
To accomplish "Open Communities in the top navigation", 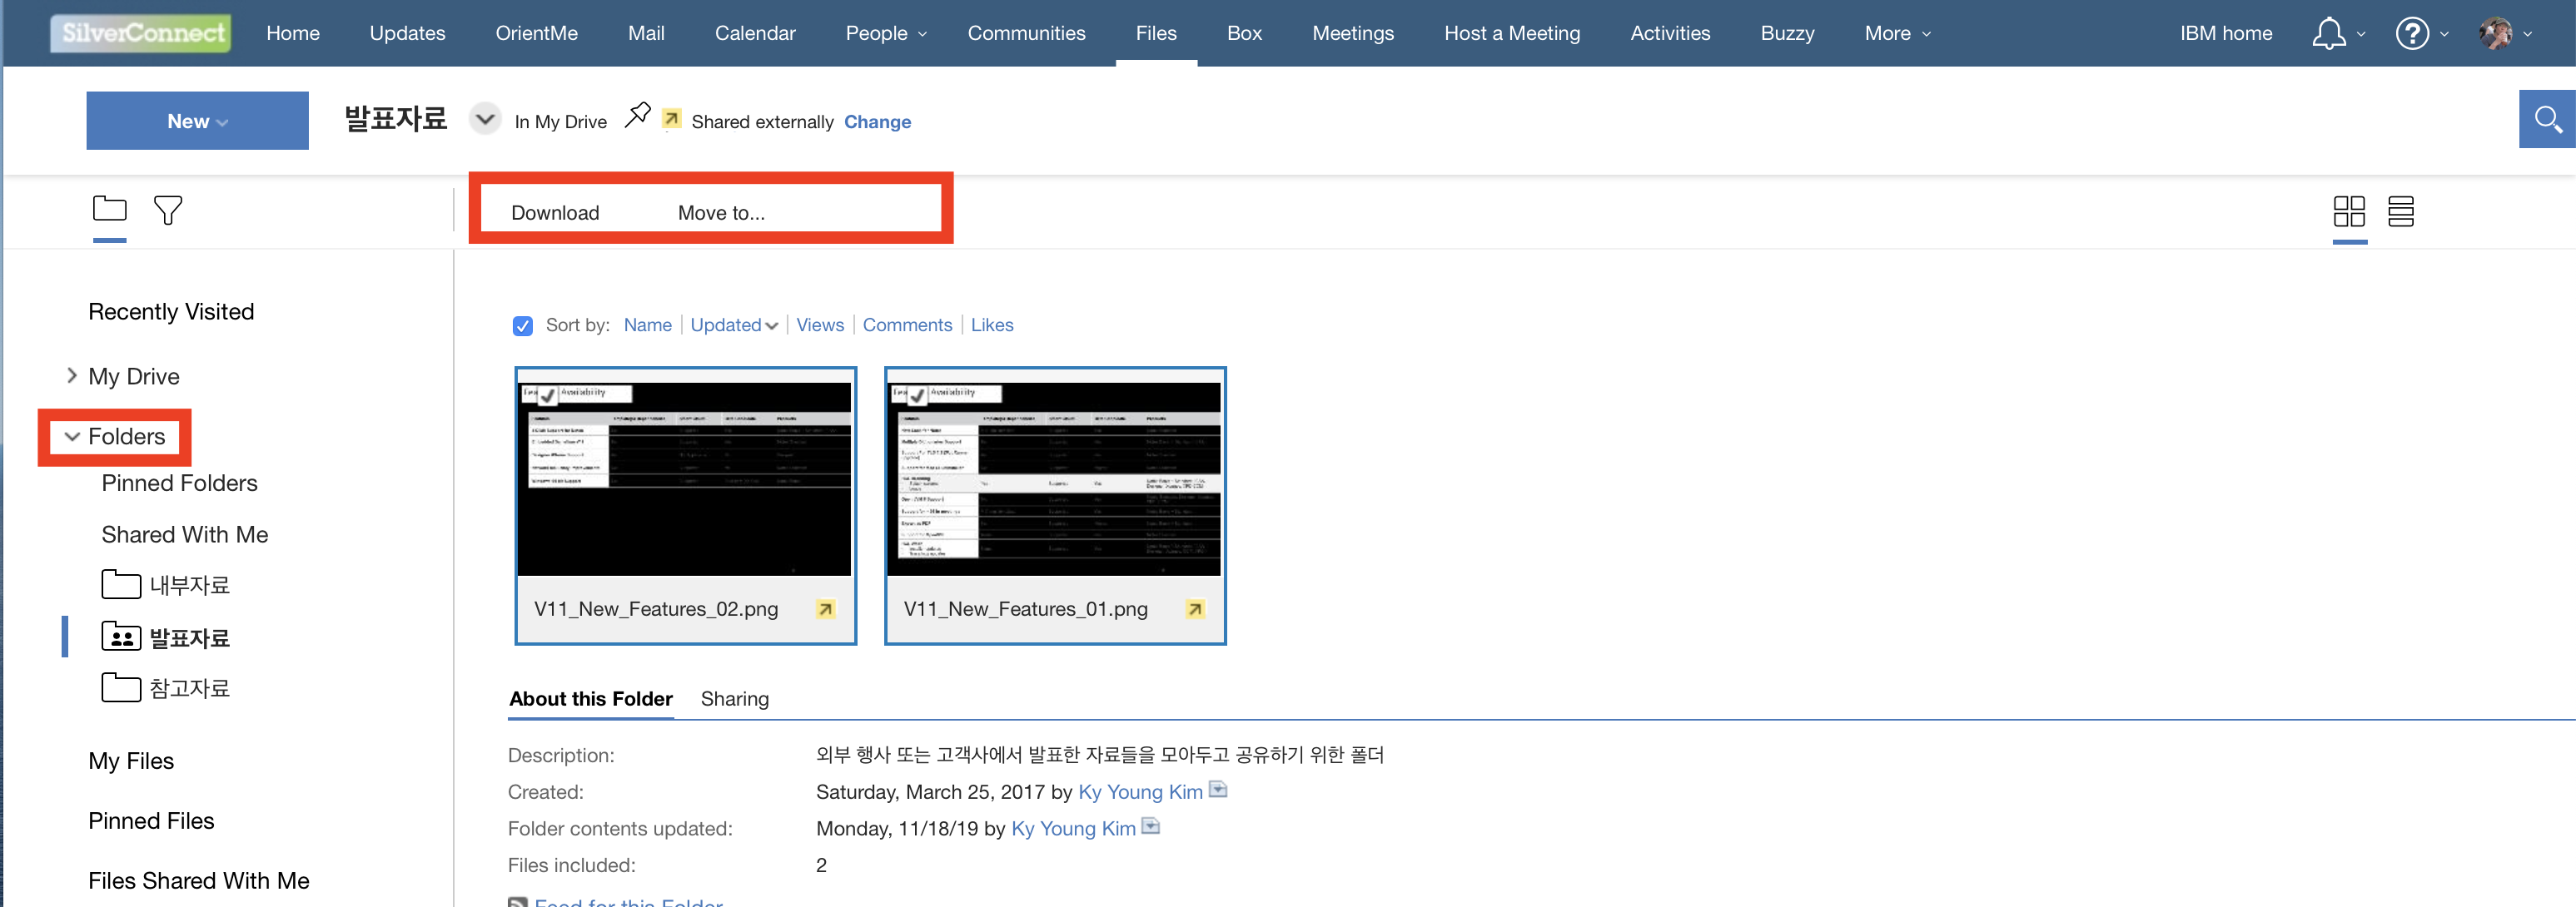I will (x=1026, y=33).
